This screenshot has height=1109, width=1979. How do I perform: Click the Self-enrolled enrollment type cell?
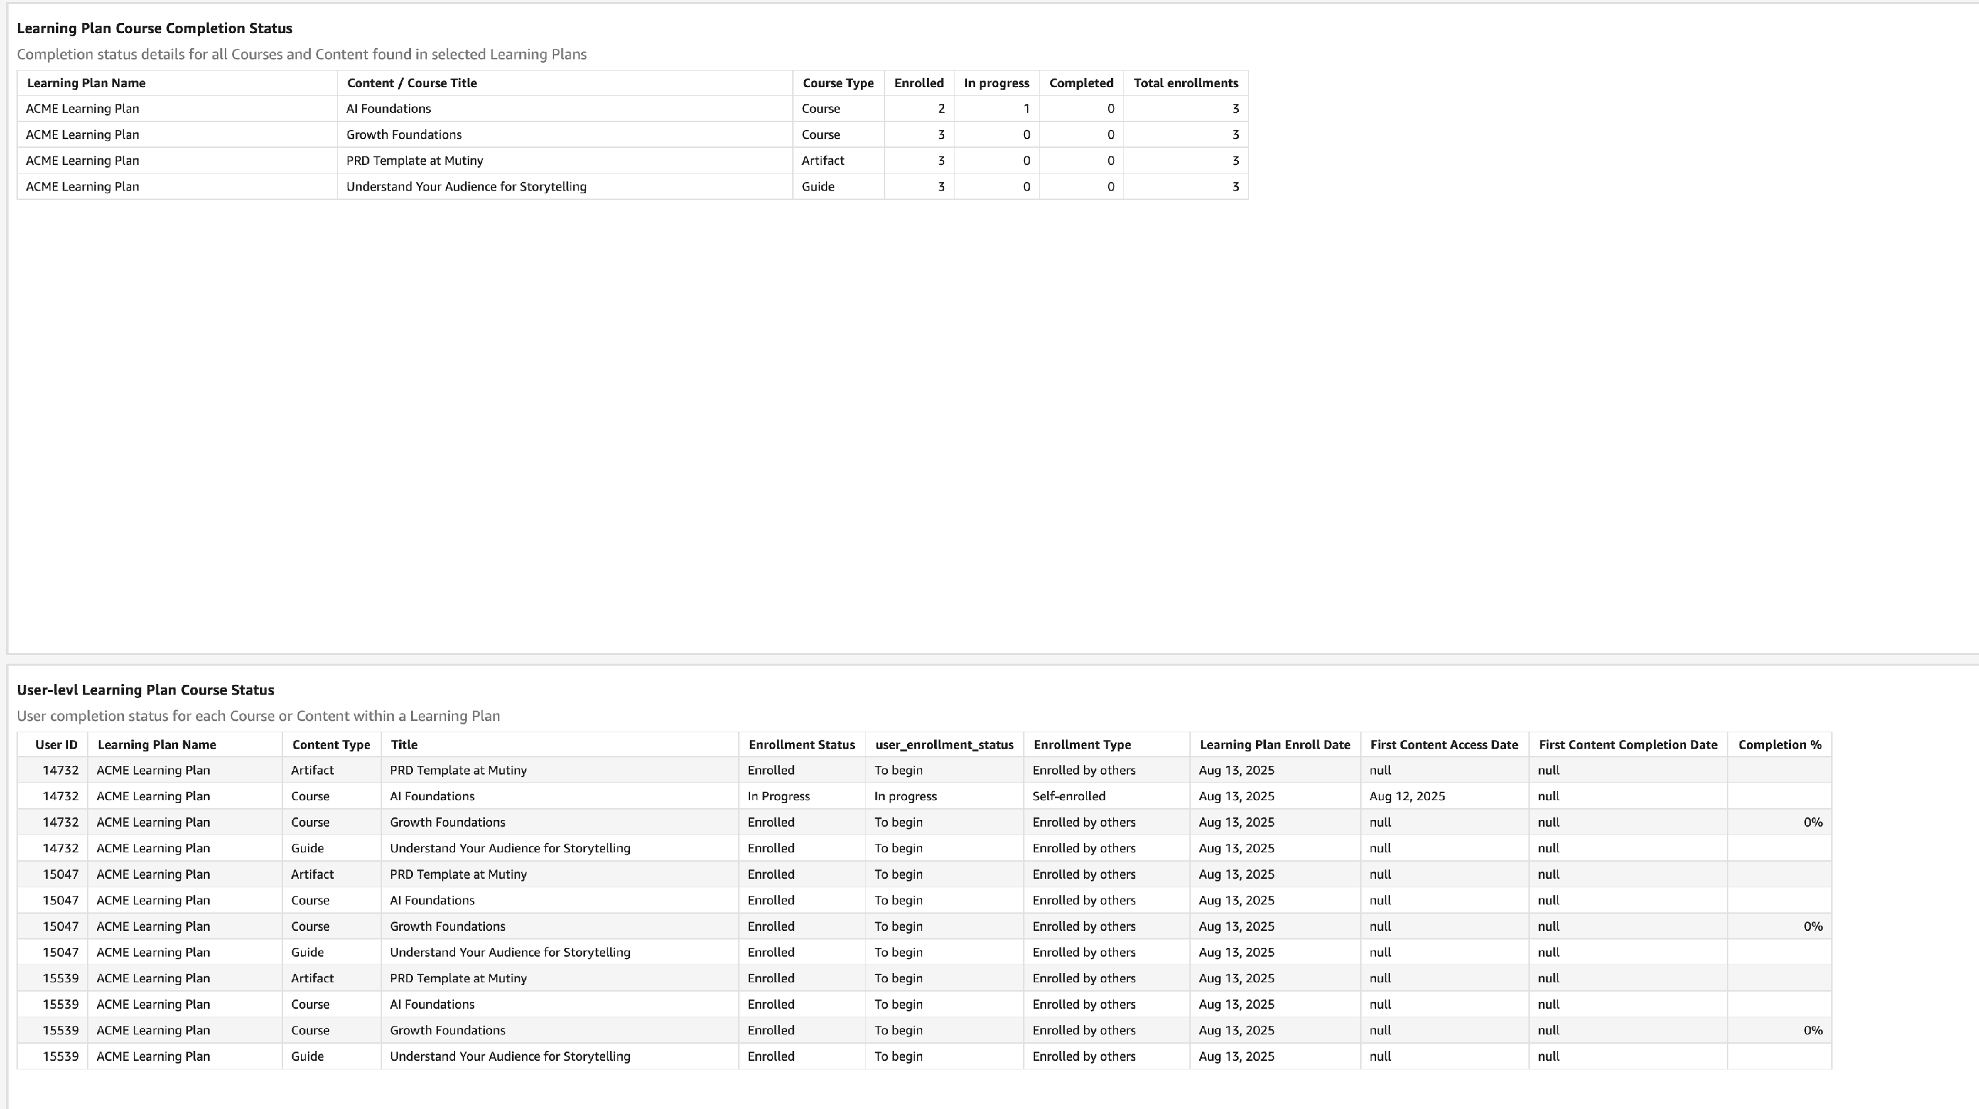(1069, 796)
